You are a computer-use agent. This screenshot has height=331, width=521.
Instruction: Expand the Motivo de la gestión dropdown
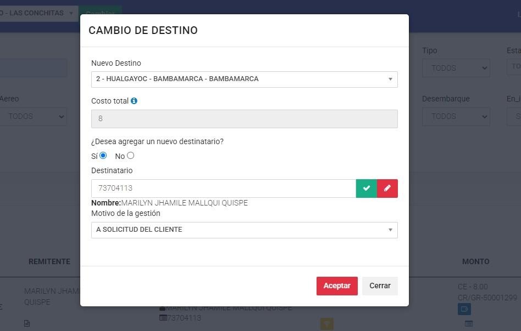click(244, 230)
